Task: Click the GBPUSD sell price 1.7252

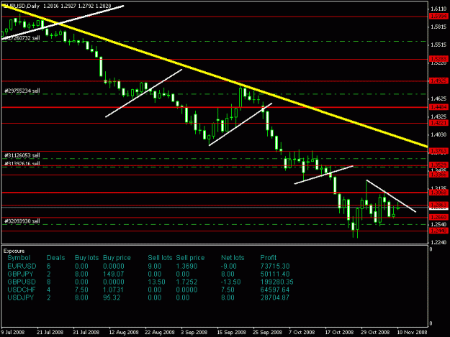Action: point(186,282)
